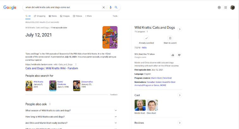This screenshot has height=129, width=239.
Task: Open the Tools search filter button
Action: tap(115, 16)
